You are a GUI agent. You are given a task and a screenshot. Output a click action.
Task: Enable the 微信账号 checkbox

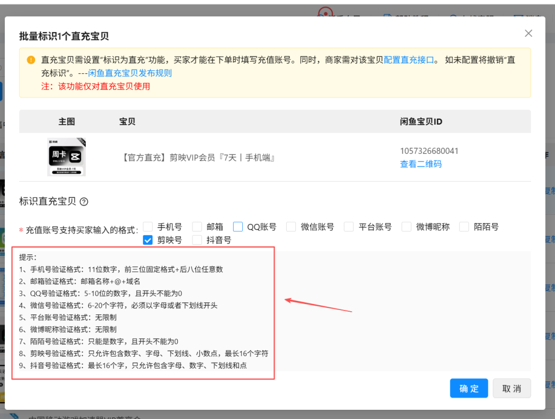[291, 227]
